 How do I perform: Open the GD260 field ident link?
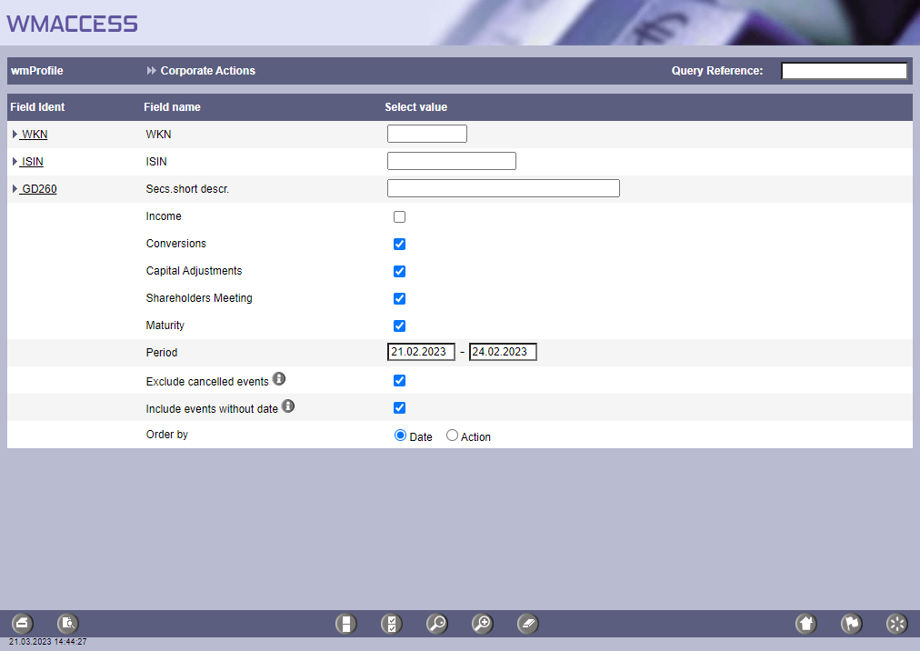click(39, 189)
